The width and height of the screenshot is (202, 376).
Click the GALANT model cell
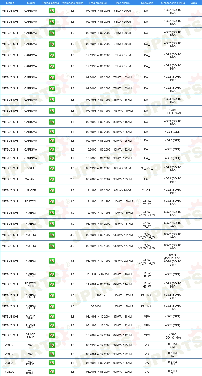point(30,179)
